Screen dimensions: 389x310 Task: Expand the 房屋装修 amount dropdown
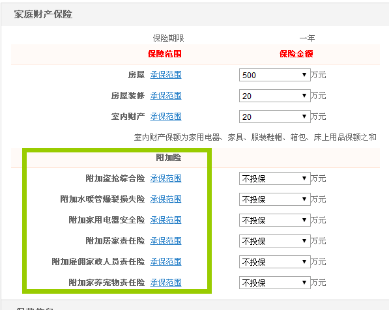point(274,96)
